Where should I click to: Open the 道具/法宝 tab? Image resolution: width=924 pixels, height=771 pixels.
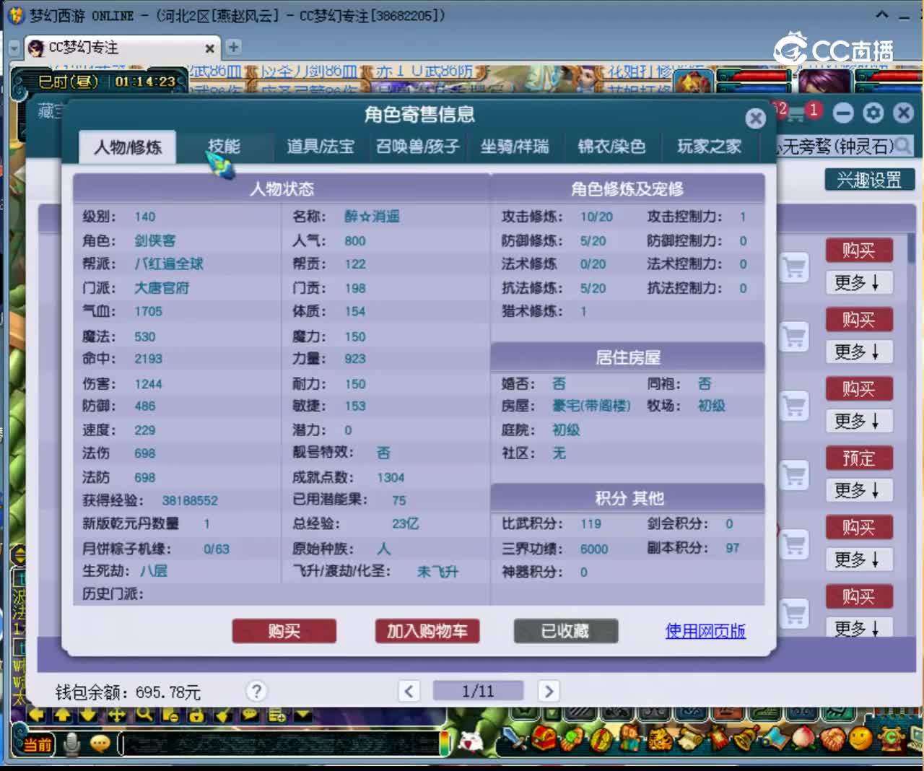[321, 147]
